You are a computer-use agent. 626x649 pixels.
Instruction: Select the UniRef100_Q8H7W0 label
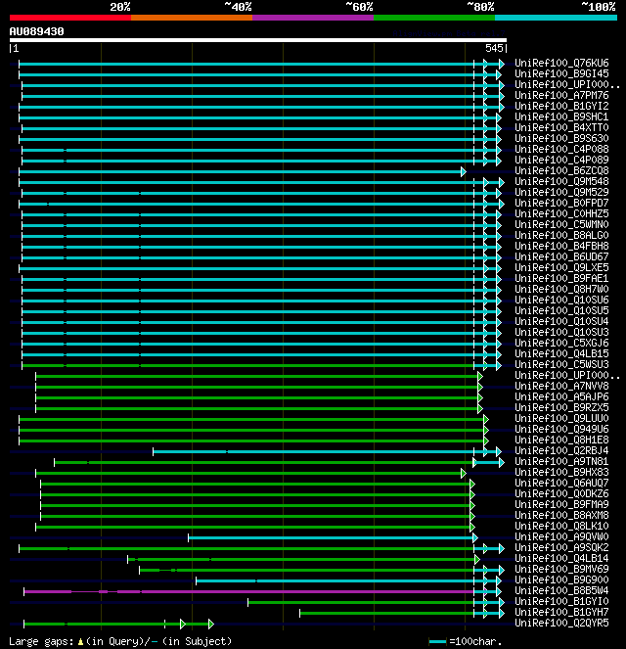click(561, 289)
